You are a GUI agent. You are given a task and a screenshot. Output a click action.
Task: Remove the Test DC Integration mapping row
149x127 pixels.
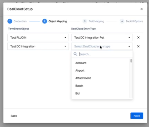[x=138, y=46]
